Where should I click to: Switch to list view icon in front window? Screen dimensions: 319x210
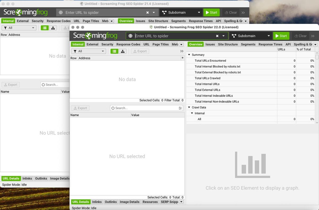[x=114, y=51]
